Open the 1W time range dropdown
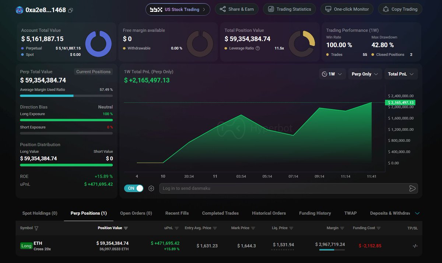The height and width of the screenshot is (263, 442). tap(332, 74)
